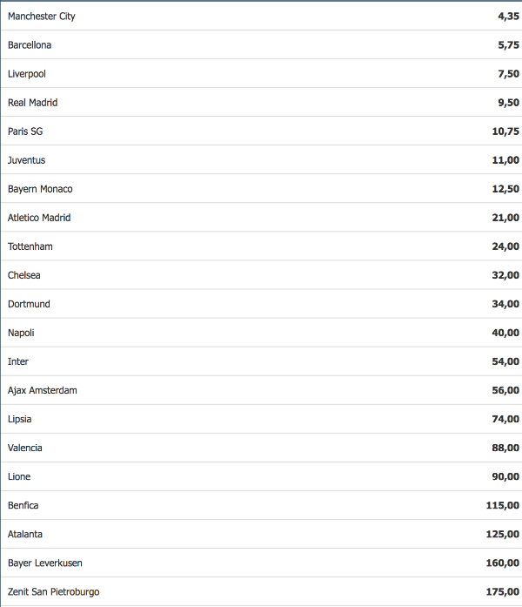The width and height of the screenshot is (522, 607).
Task: Click the Juventus team name
Action: [x=26, y=160]
